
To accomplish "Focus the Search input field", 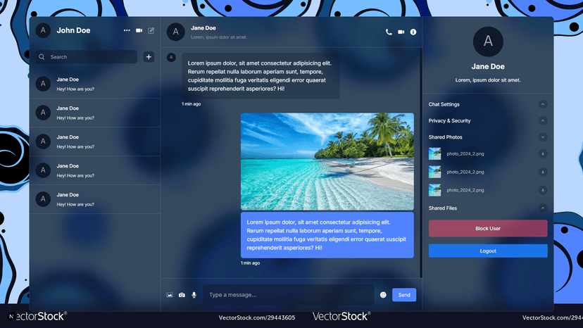I will click(x=87, y=57).
